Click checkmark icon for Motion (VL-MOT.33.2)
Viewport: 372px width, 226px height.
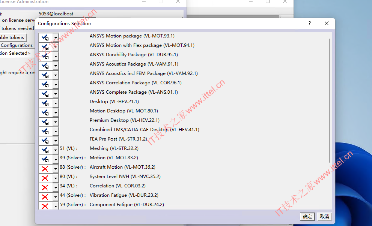click(x=45, y=159)
